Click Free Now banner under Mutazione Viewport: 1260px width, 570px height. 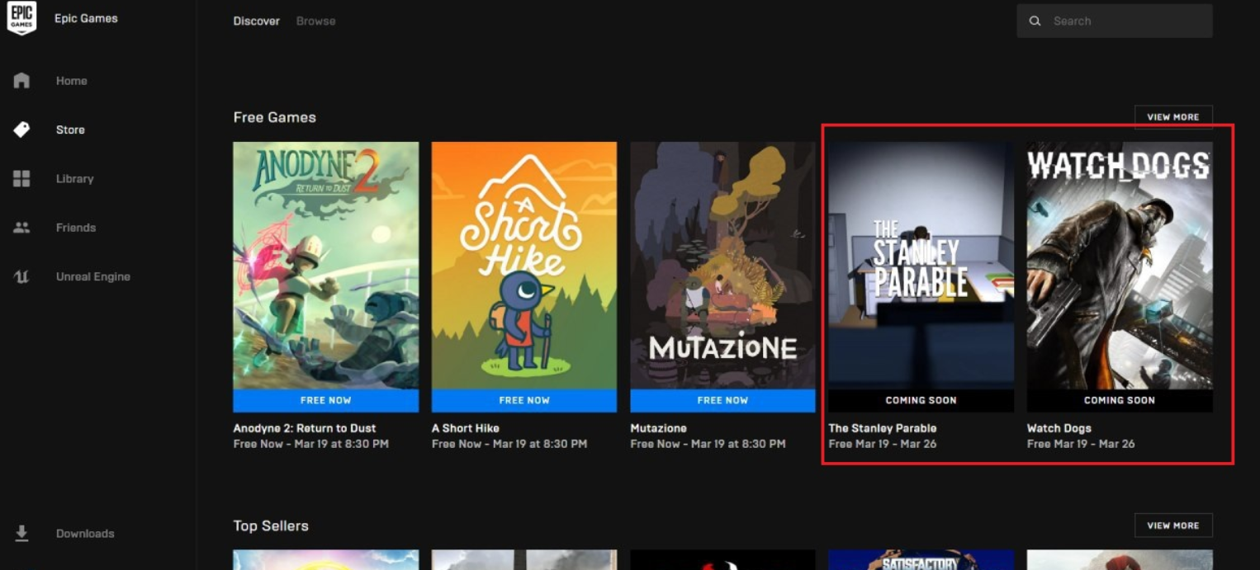pos(722,400)
